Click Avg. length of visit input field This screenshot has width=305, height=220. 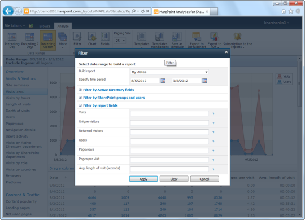click(x=169, y=169)
